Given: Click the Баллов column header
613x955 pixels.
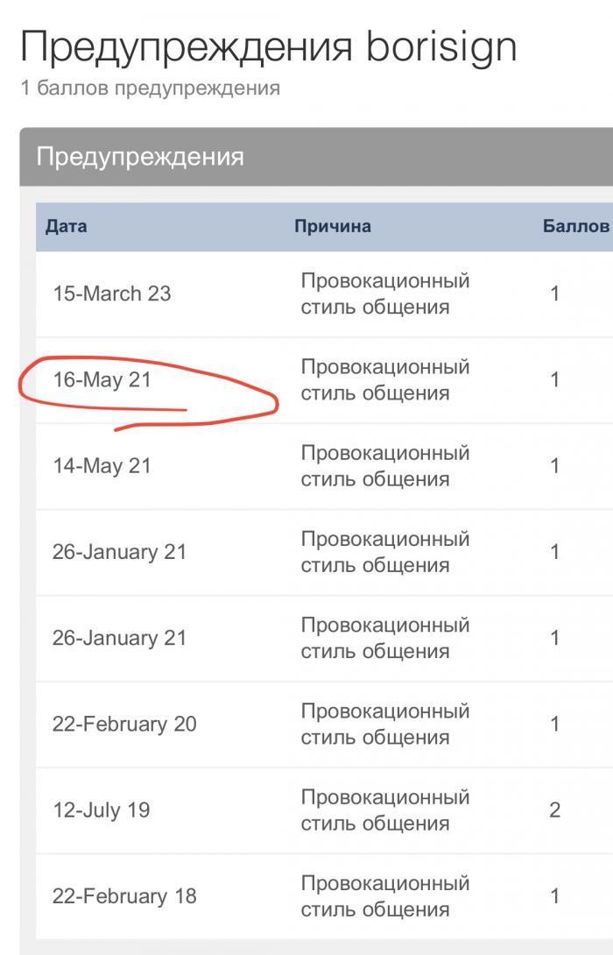Looking at the screenshot, I should pyautogui.click(x=576, y=227).
